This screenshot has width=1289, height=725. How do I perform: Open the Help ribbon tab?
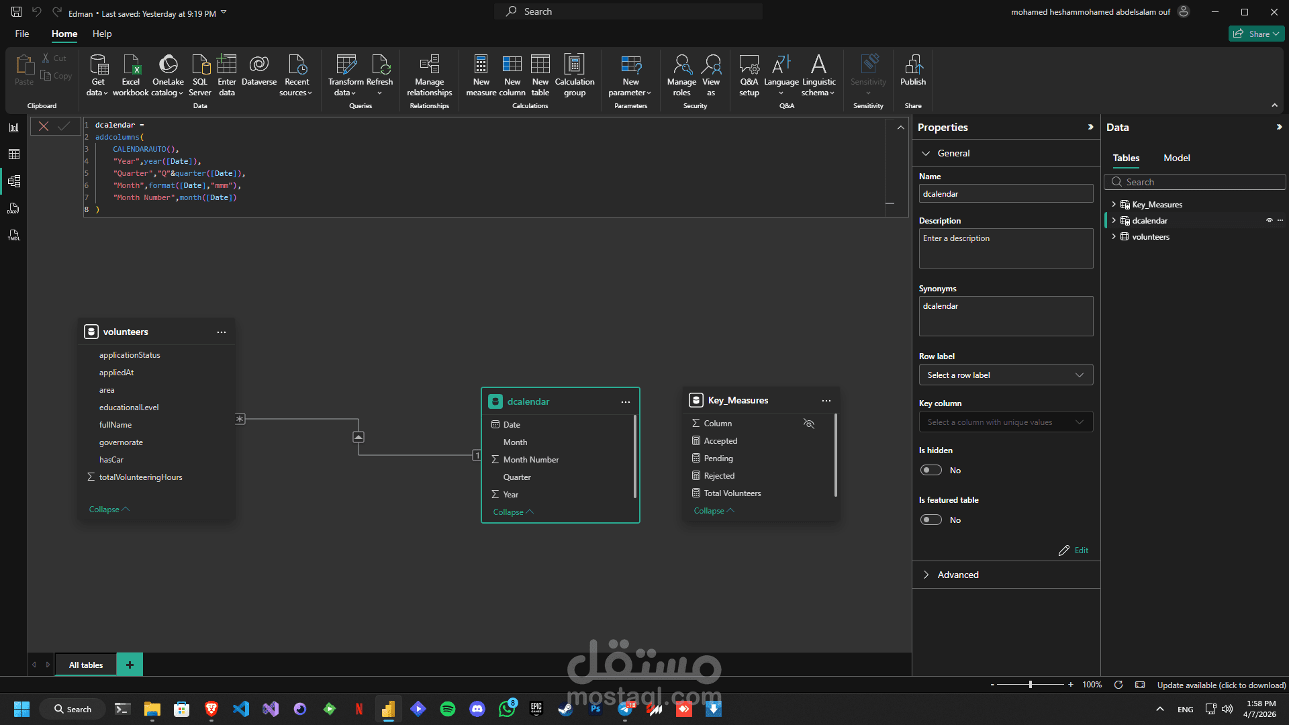coord(102,34)
